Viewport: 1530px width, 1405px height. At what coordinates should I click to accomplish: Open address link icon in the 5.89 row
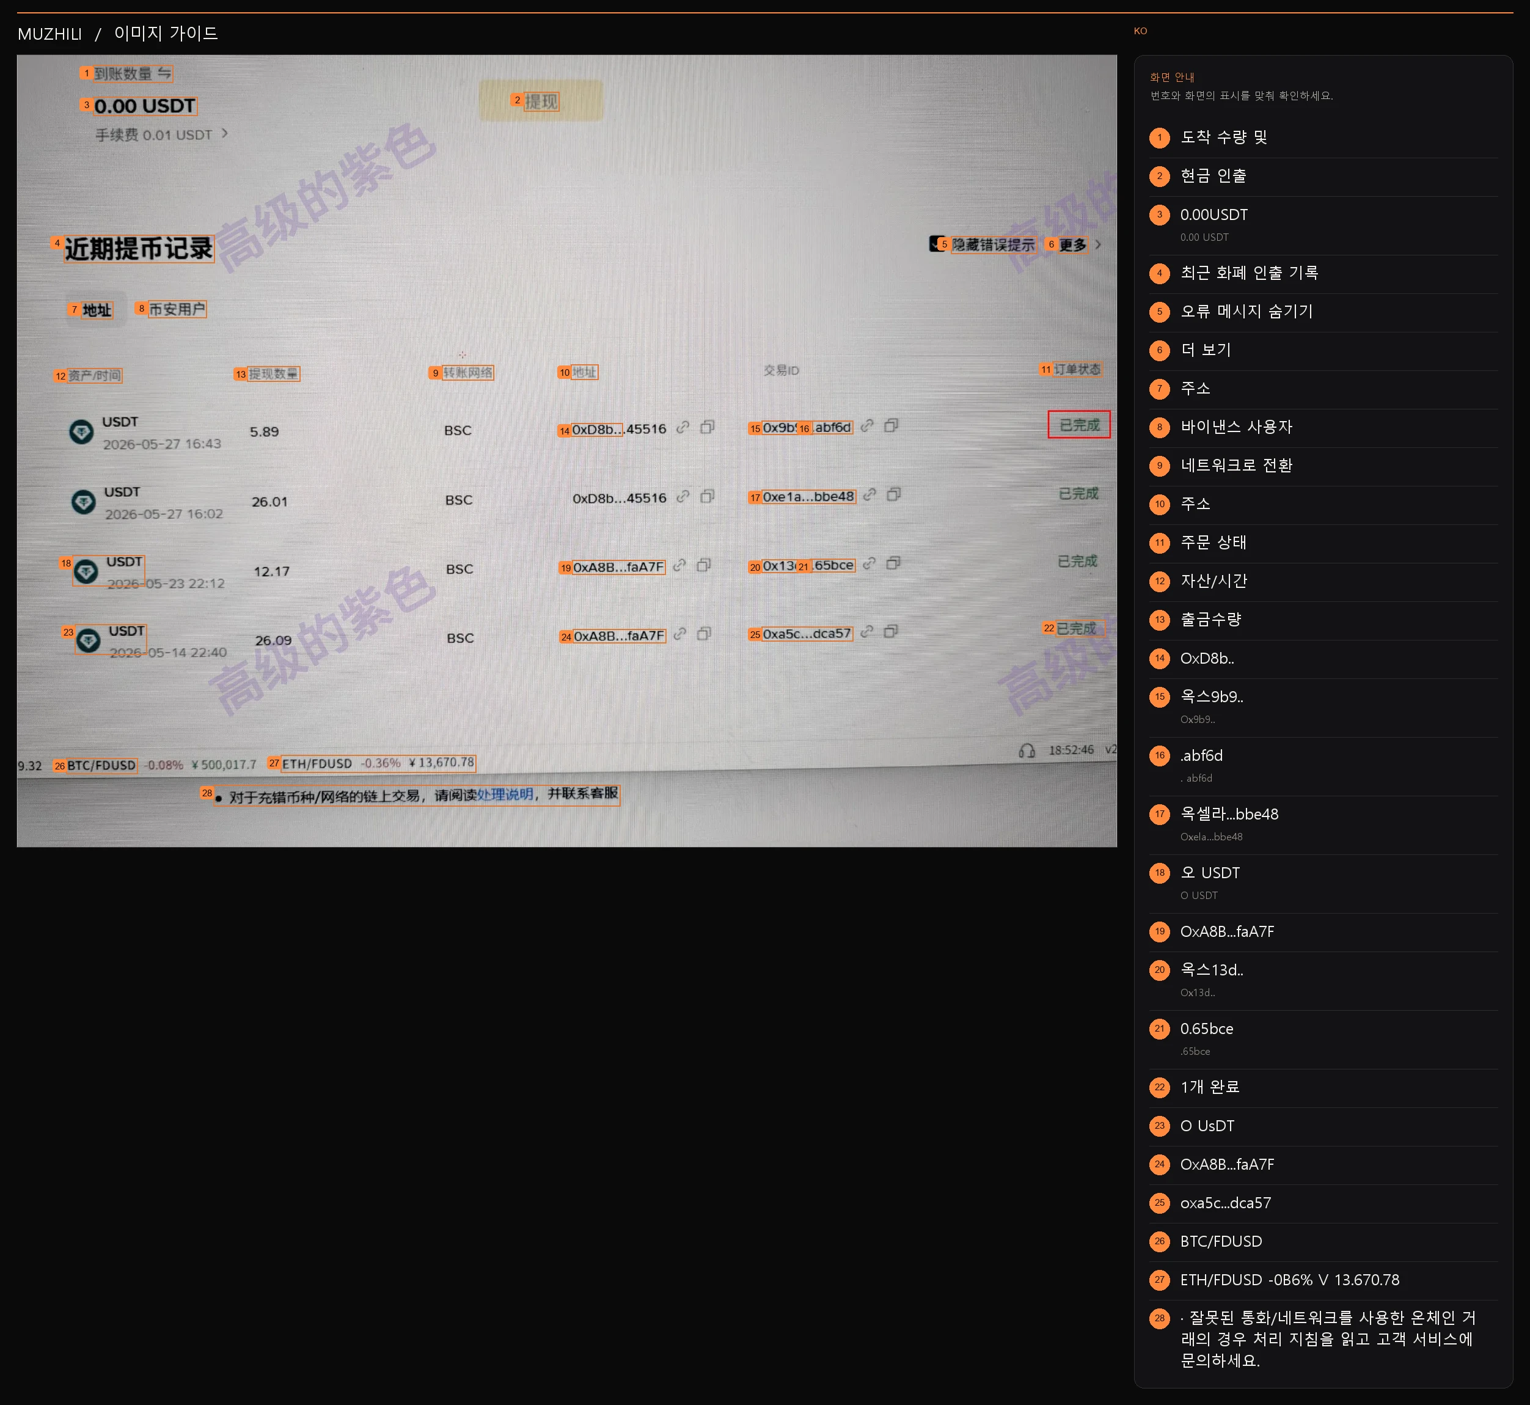tap(683, 428)
